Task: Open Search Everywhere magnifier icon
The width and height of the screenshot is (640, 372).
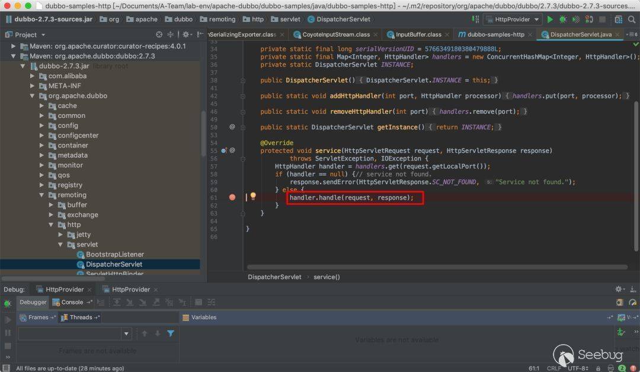Action: pyautogui.click(x=632, y=20)
